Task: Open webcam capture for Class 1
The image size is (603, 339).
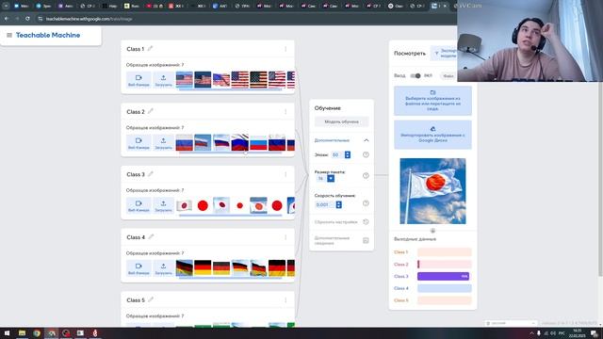Action: tap(139, 80)
